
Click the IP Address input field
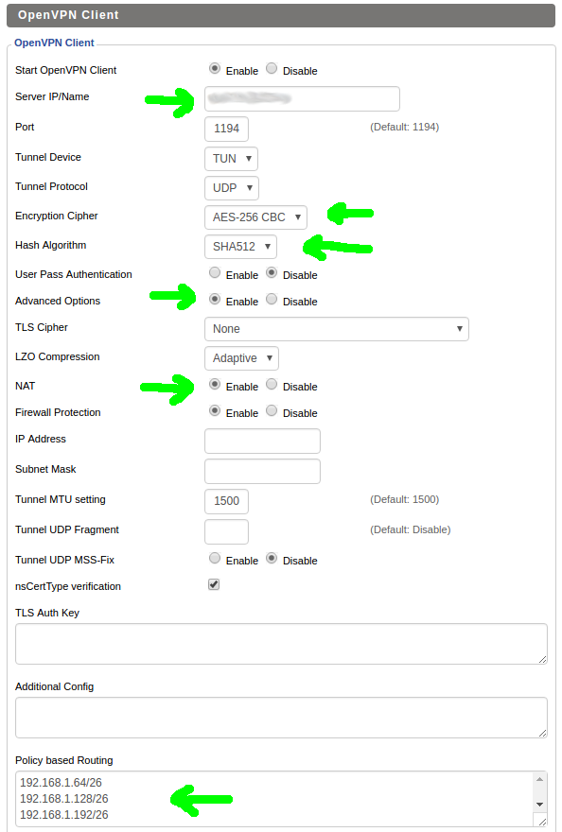coord(262,441)
